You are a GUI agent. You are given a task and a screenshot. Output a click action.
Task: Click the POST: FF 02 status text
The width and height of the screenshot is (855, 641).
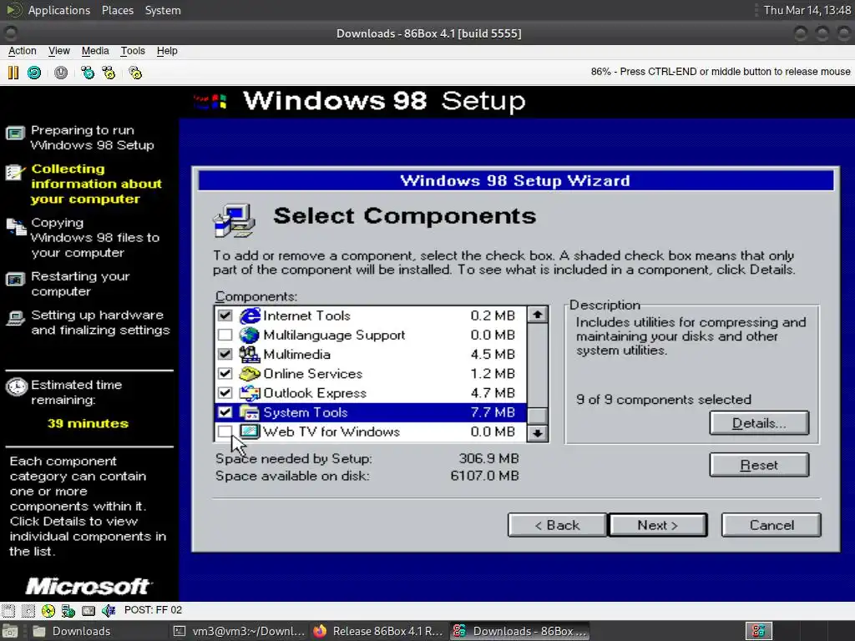click(154, 610)
